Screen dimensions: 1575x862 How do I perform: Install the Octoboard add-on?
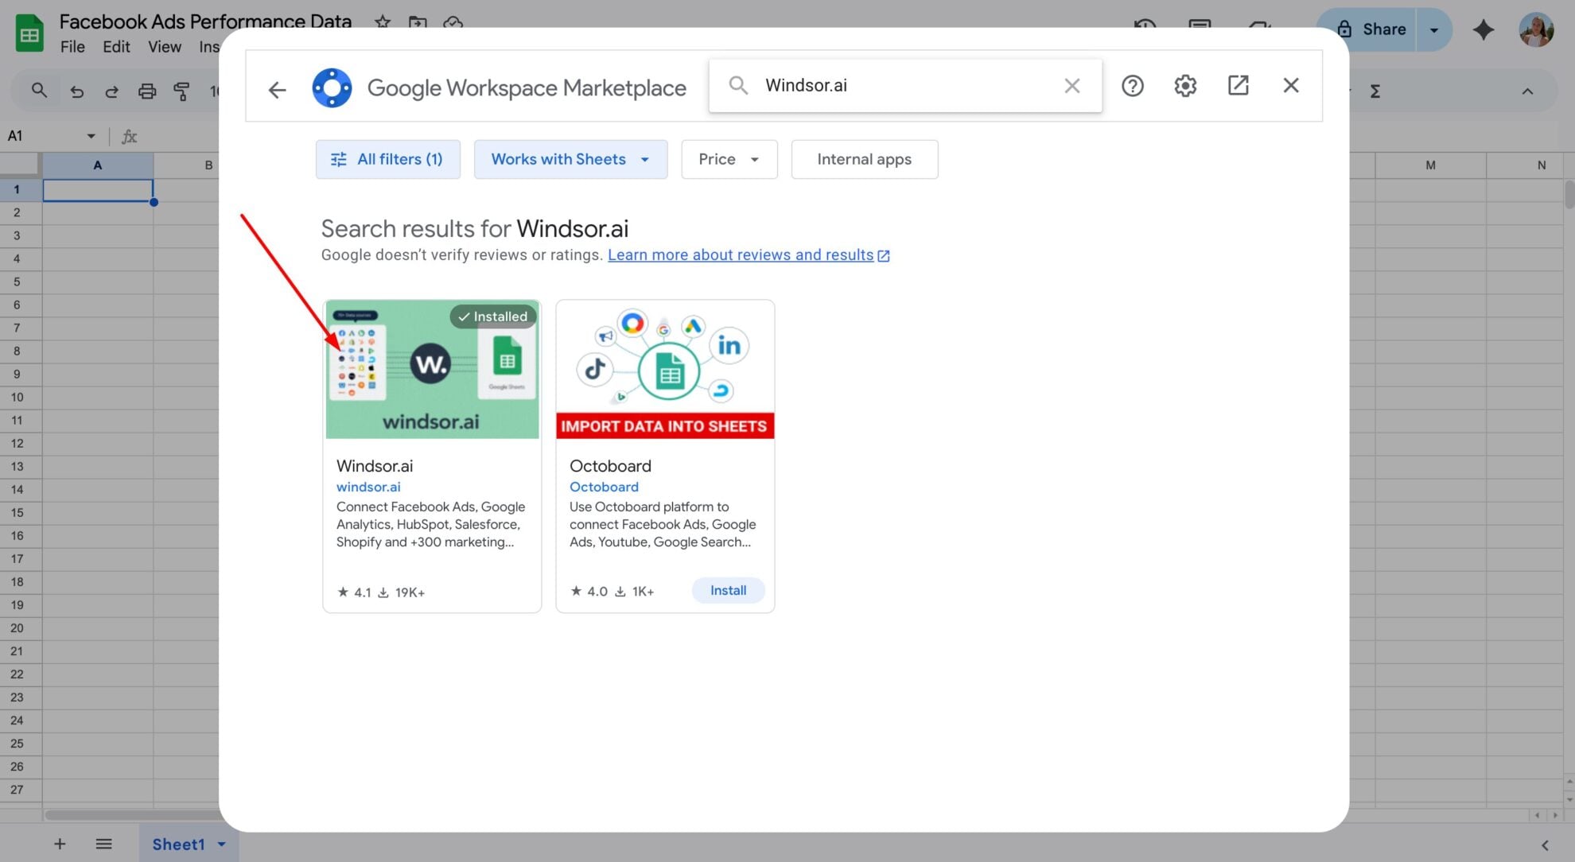coord(727,590)
